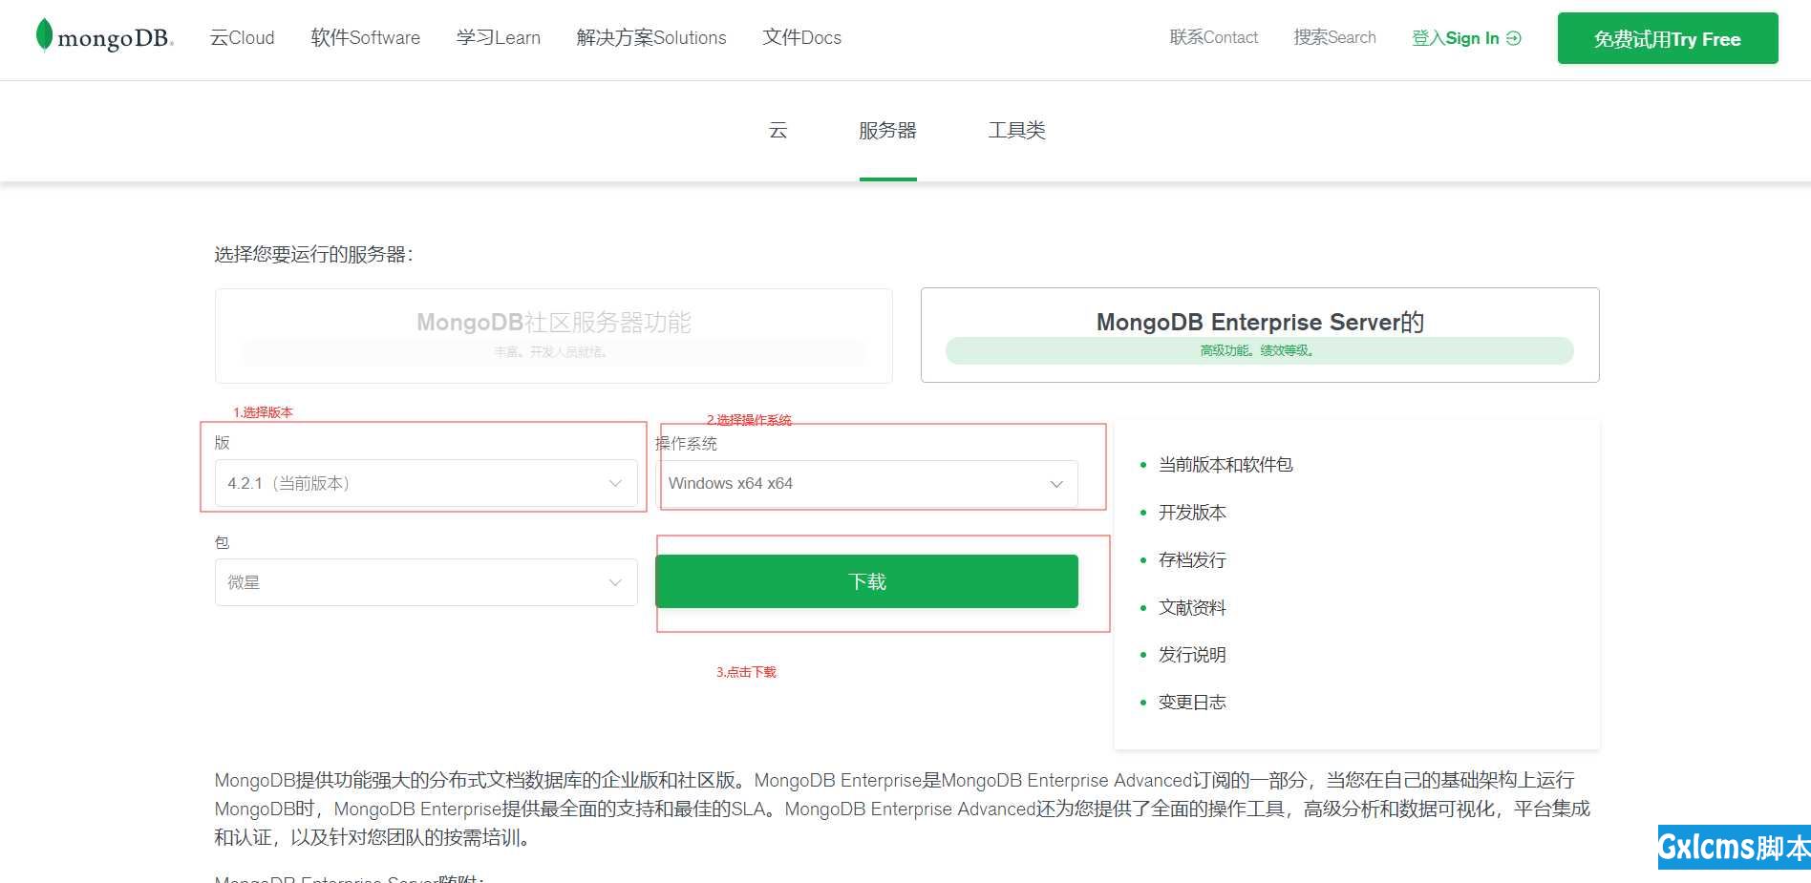1811x883 pixels.
Task: Open the 云Cloud menu
Action: [243, 38]
